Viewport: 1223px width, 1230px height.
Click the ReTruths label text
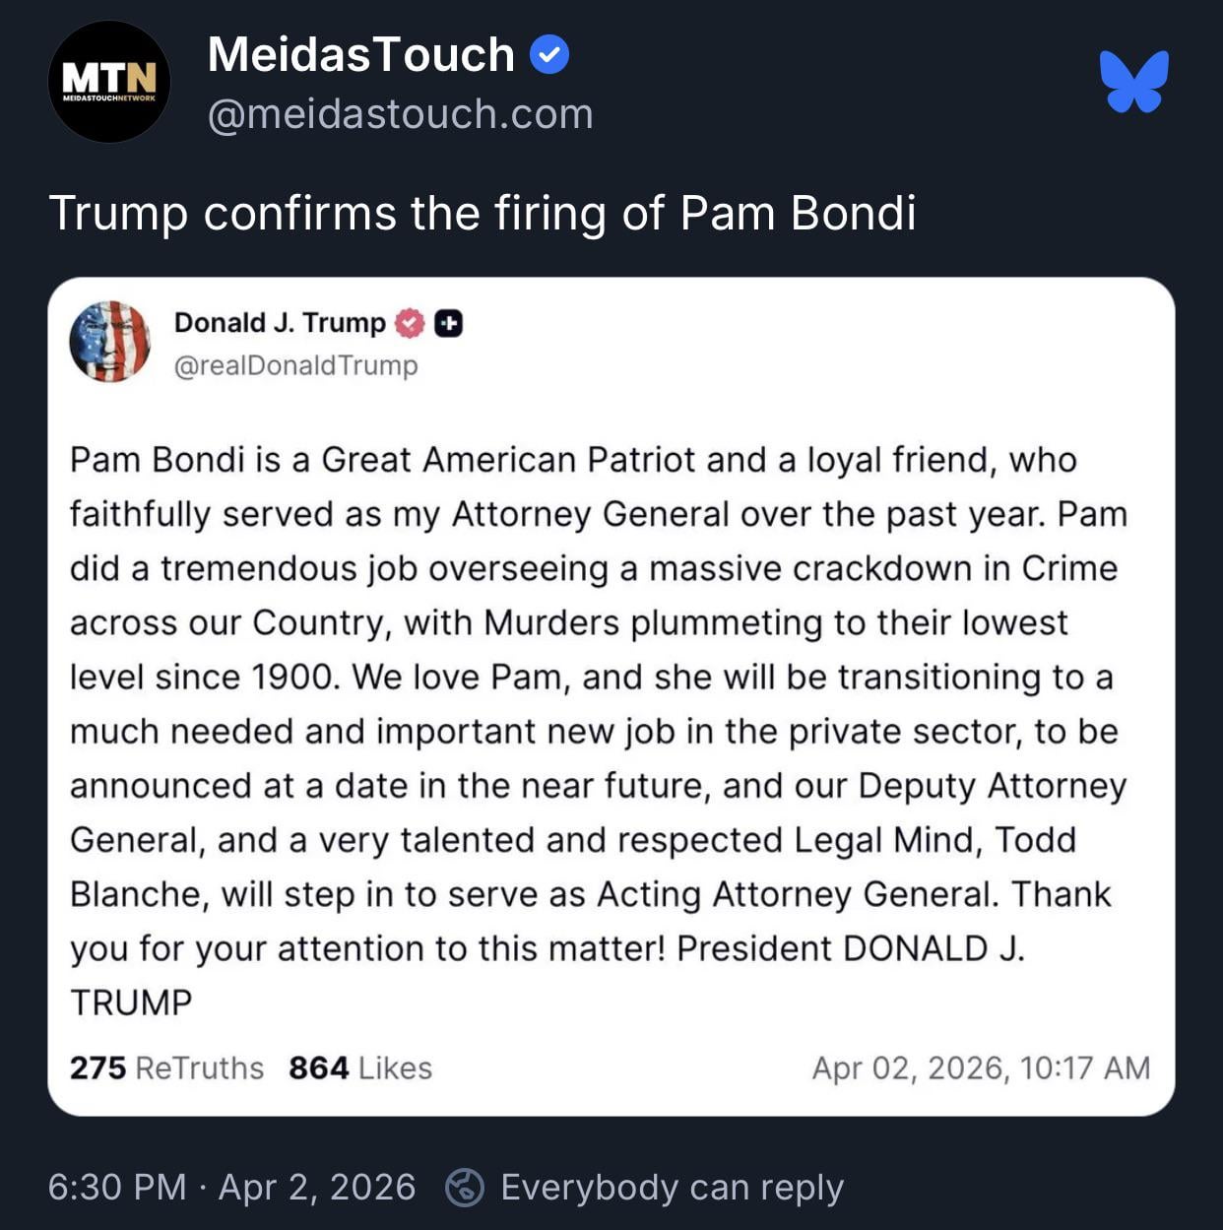(200, 1068)
